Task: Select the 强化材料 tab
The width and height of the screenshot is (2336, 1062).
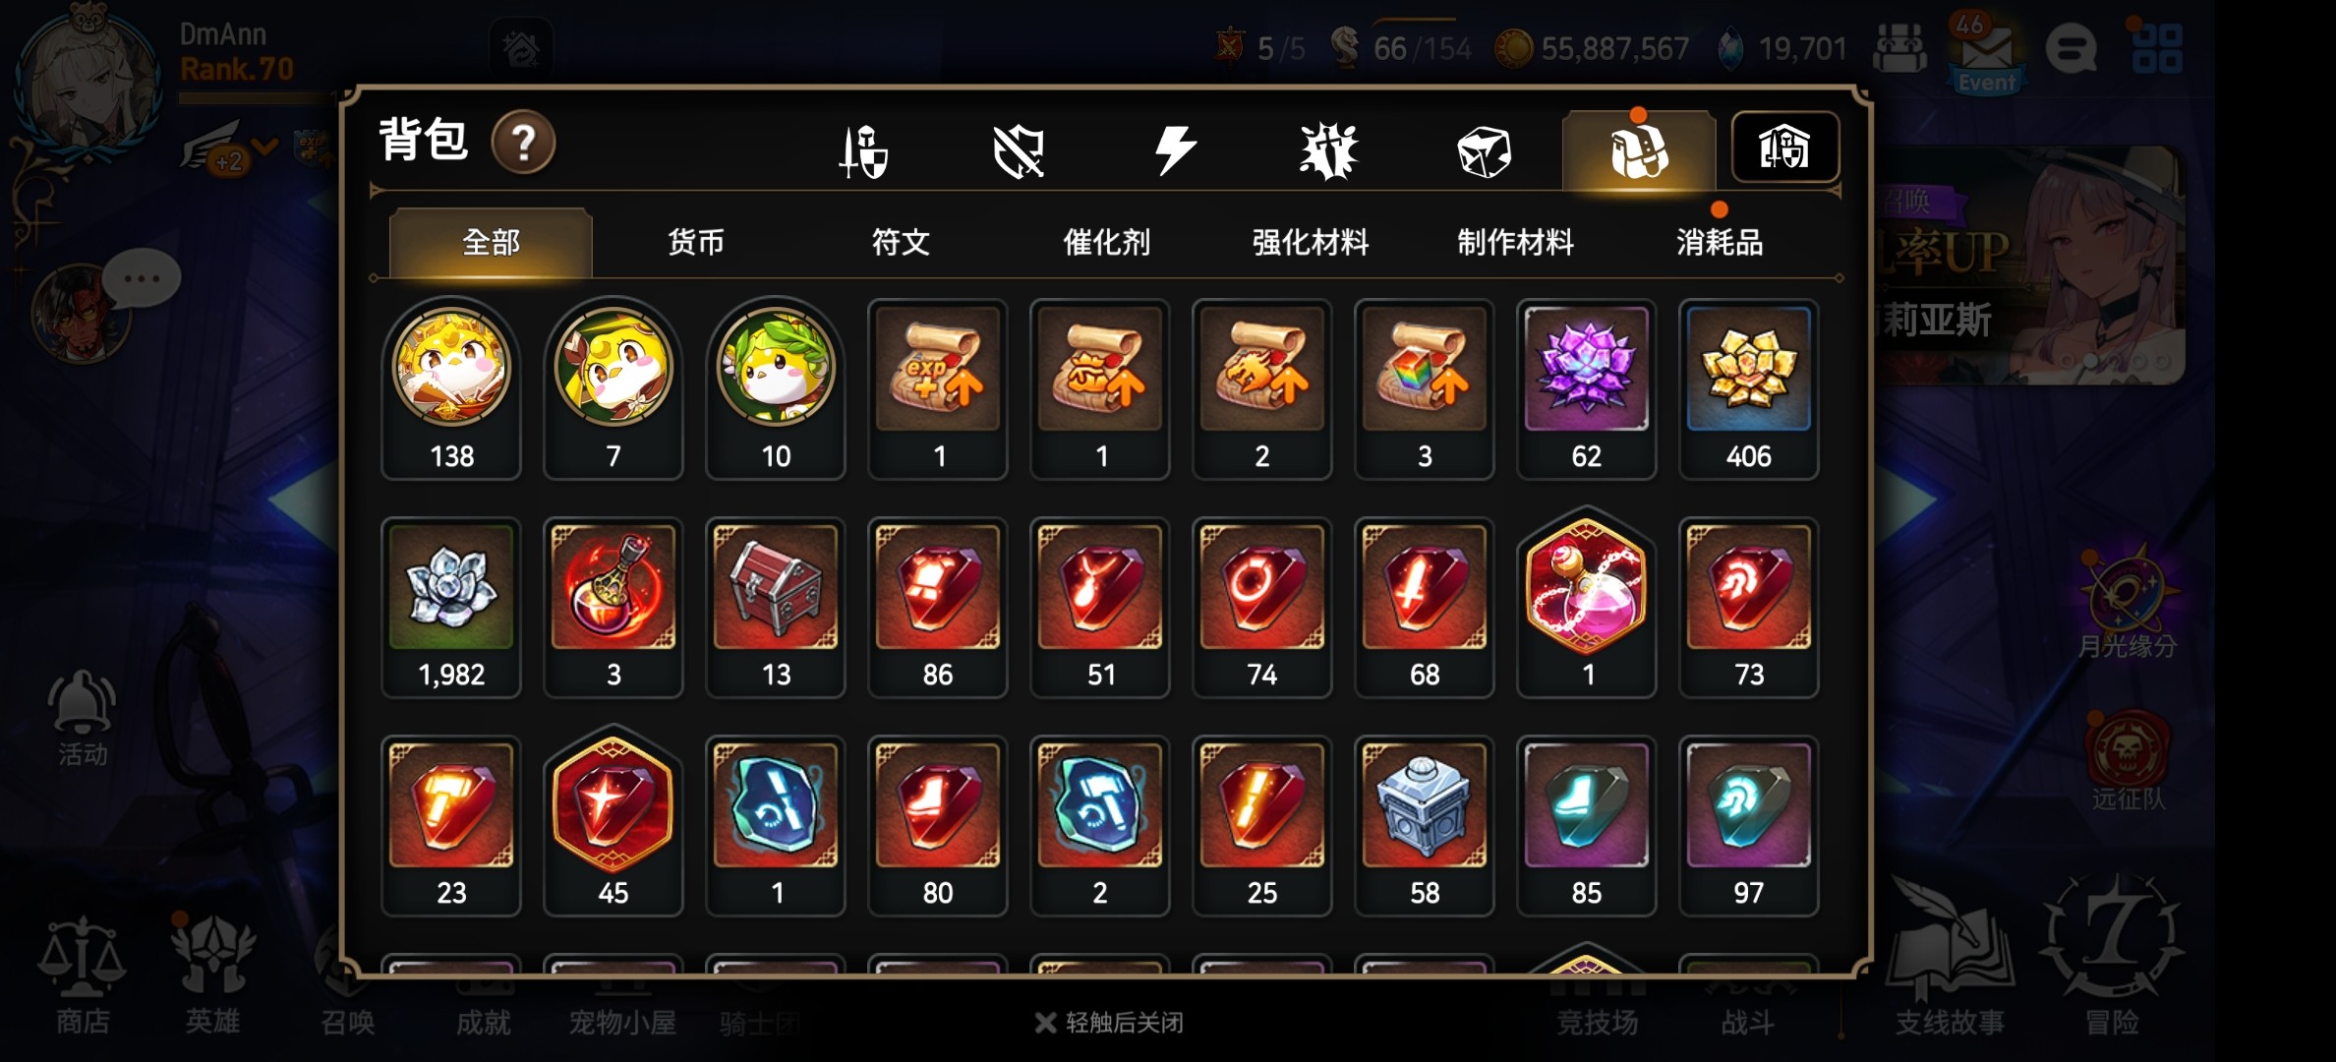Action: 1311,242
